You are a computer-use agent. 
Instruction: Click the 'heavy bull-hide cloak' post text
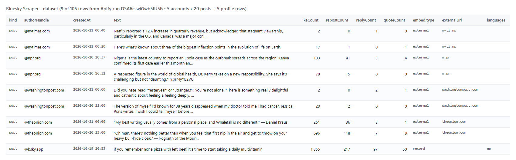tap(200, 136)
